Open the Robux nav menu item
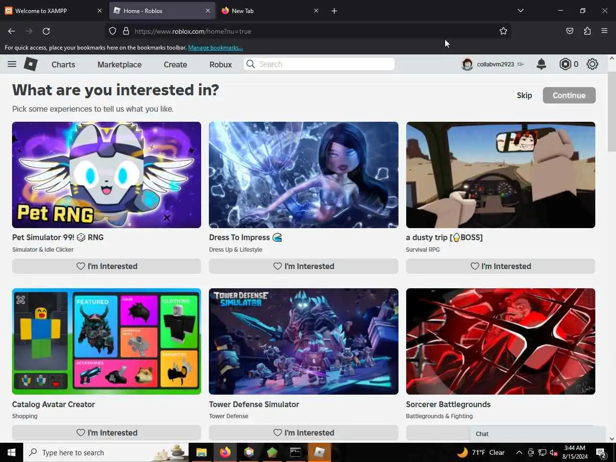The image size is (616, 462). coord(220,64)
